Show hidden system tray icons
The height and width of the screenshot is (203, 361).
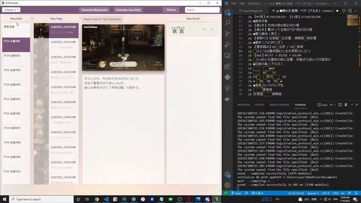click(321, 199)
